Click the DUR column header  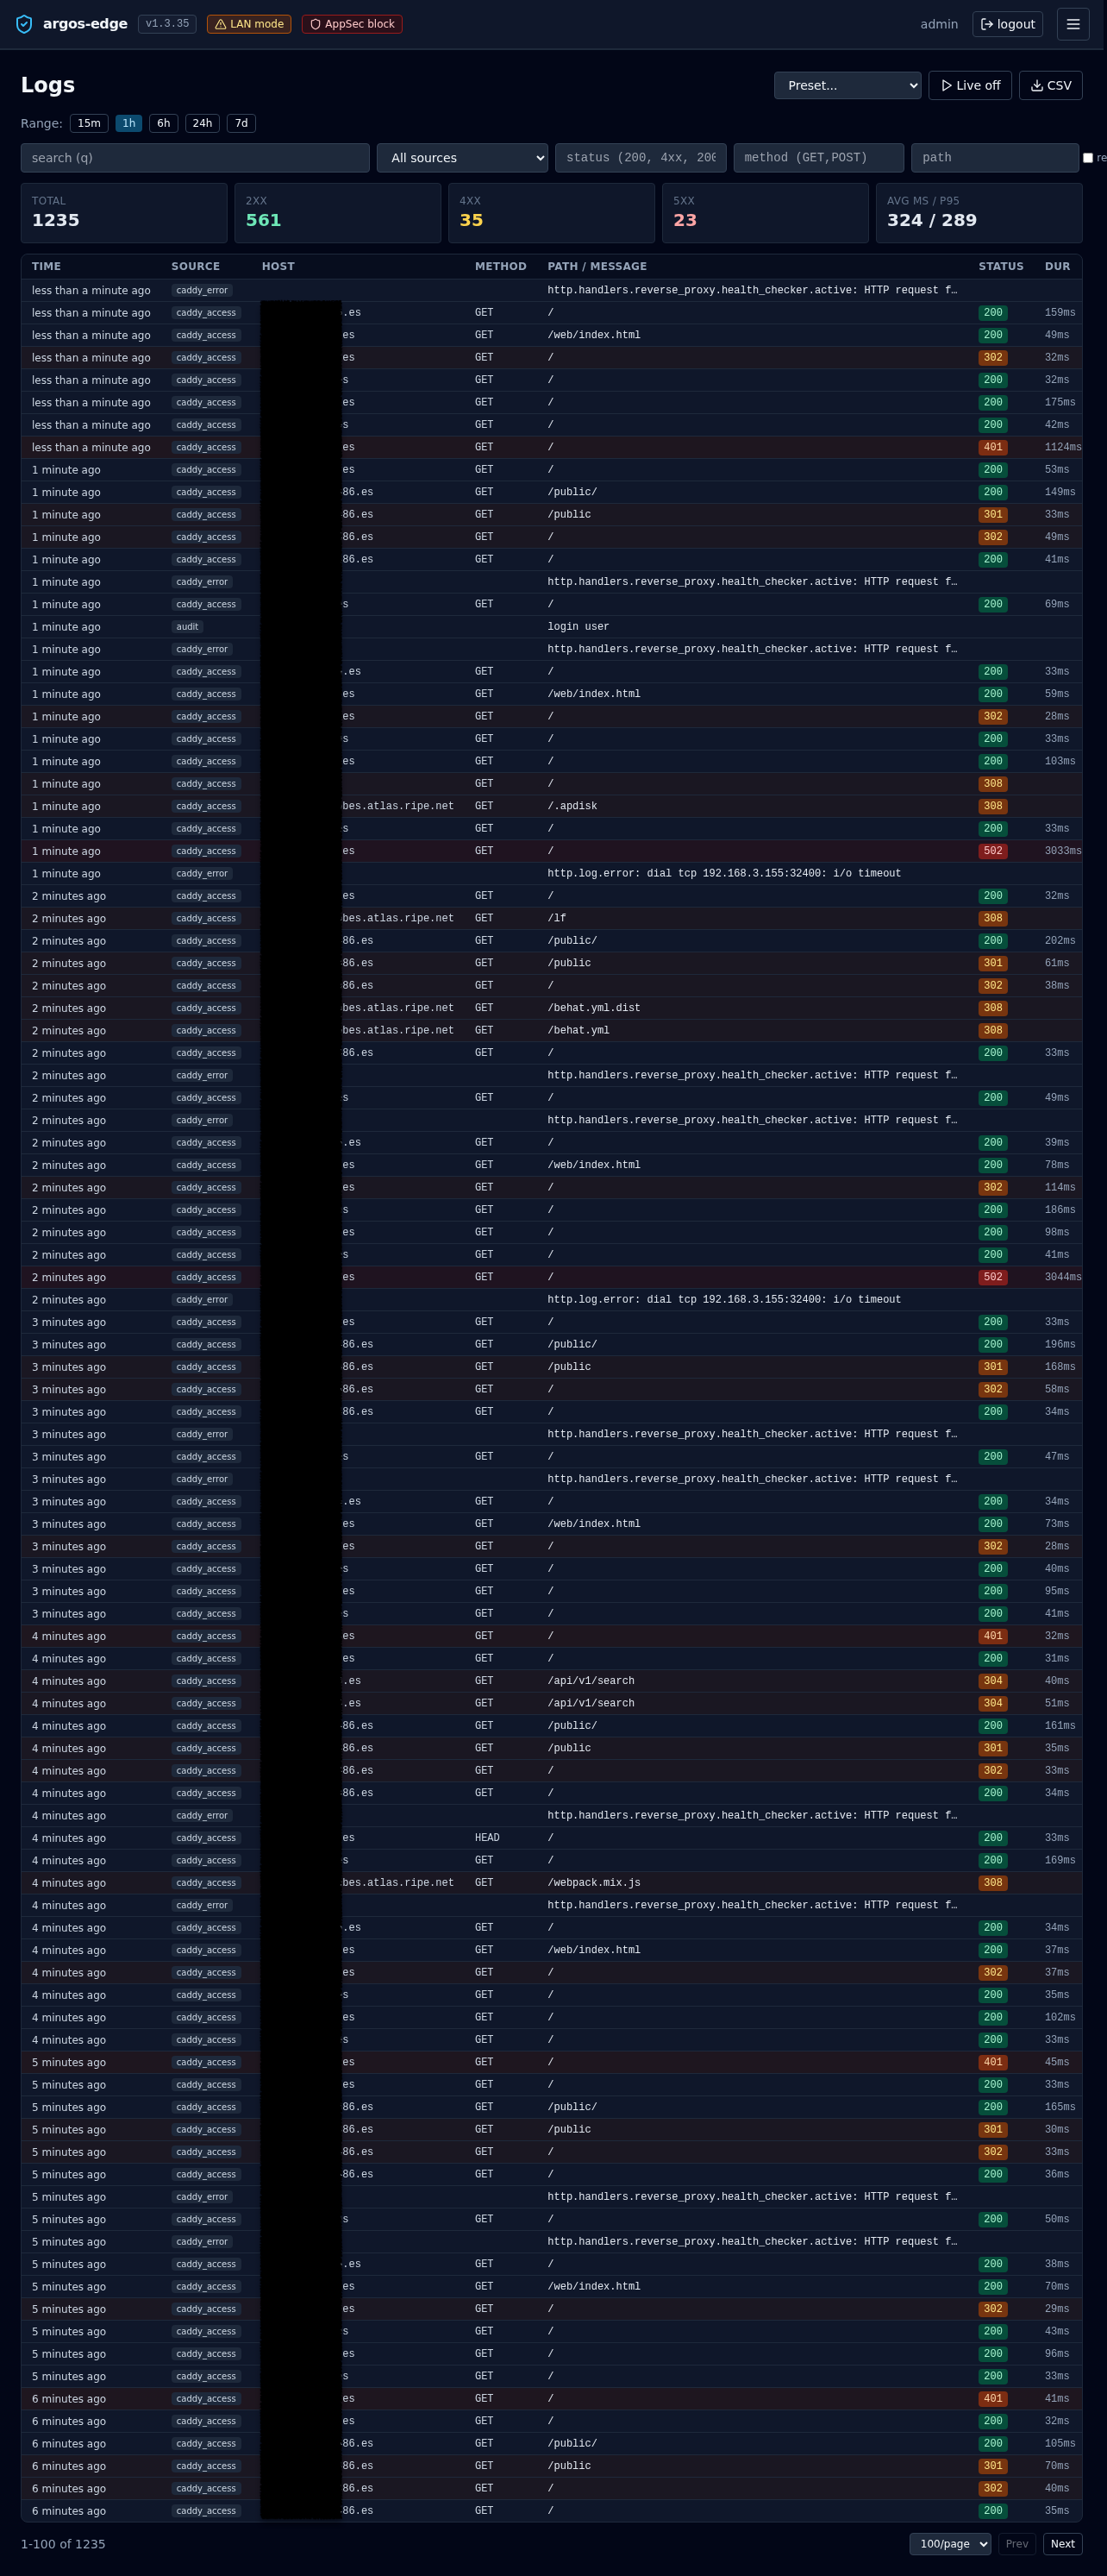(1057, 266)
